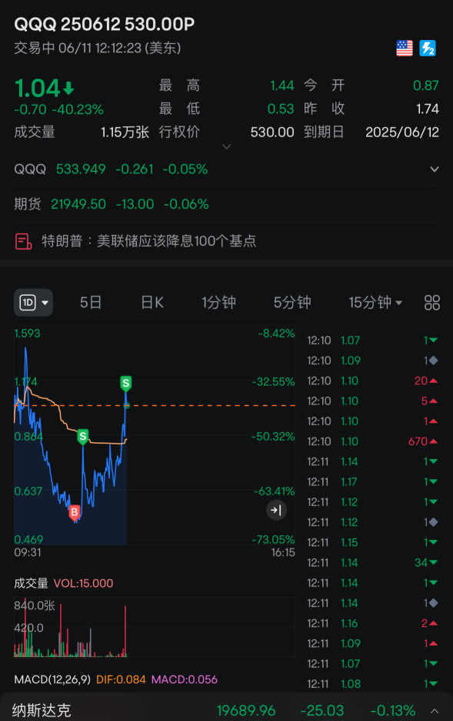This screenshot has height=721, width=453.
Task: Tap the green S sell marker at chart peak
Action: [x=126, y=384]
